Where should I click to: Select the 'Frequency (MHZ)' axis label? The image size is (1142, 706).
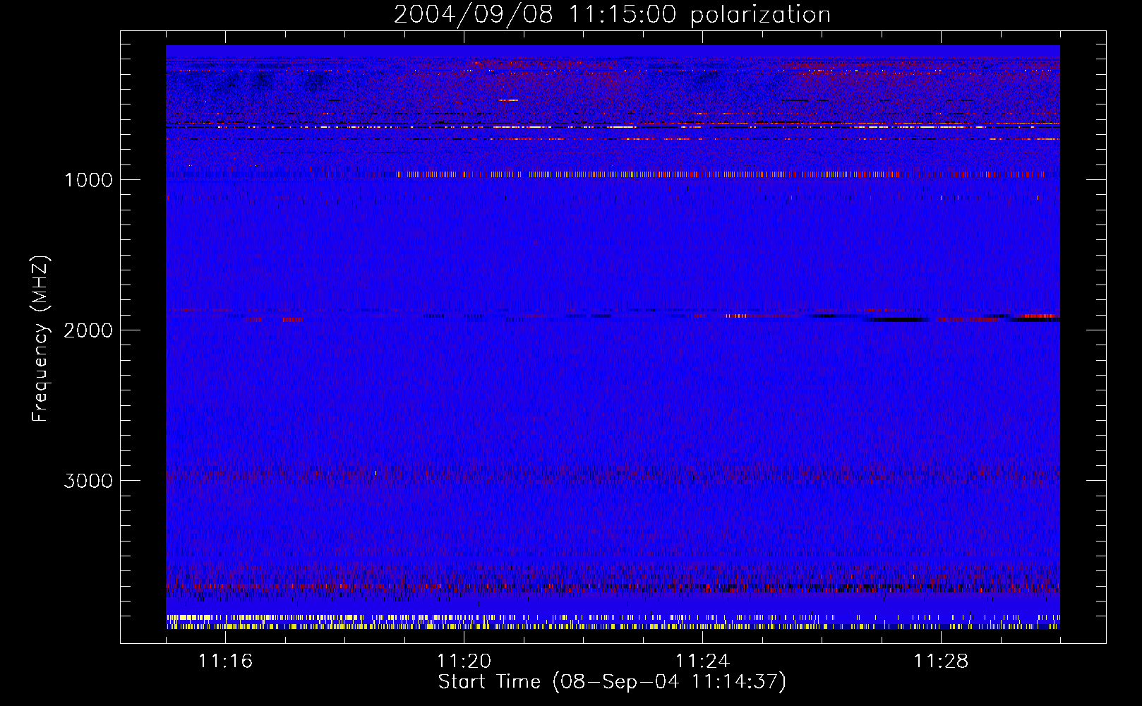[40, 339]
